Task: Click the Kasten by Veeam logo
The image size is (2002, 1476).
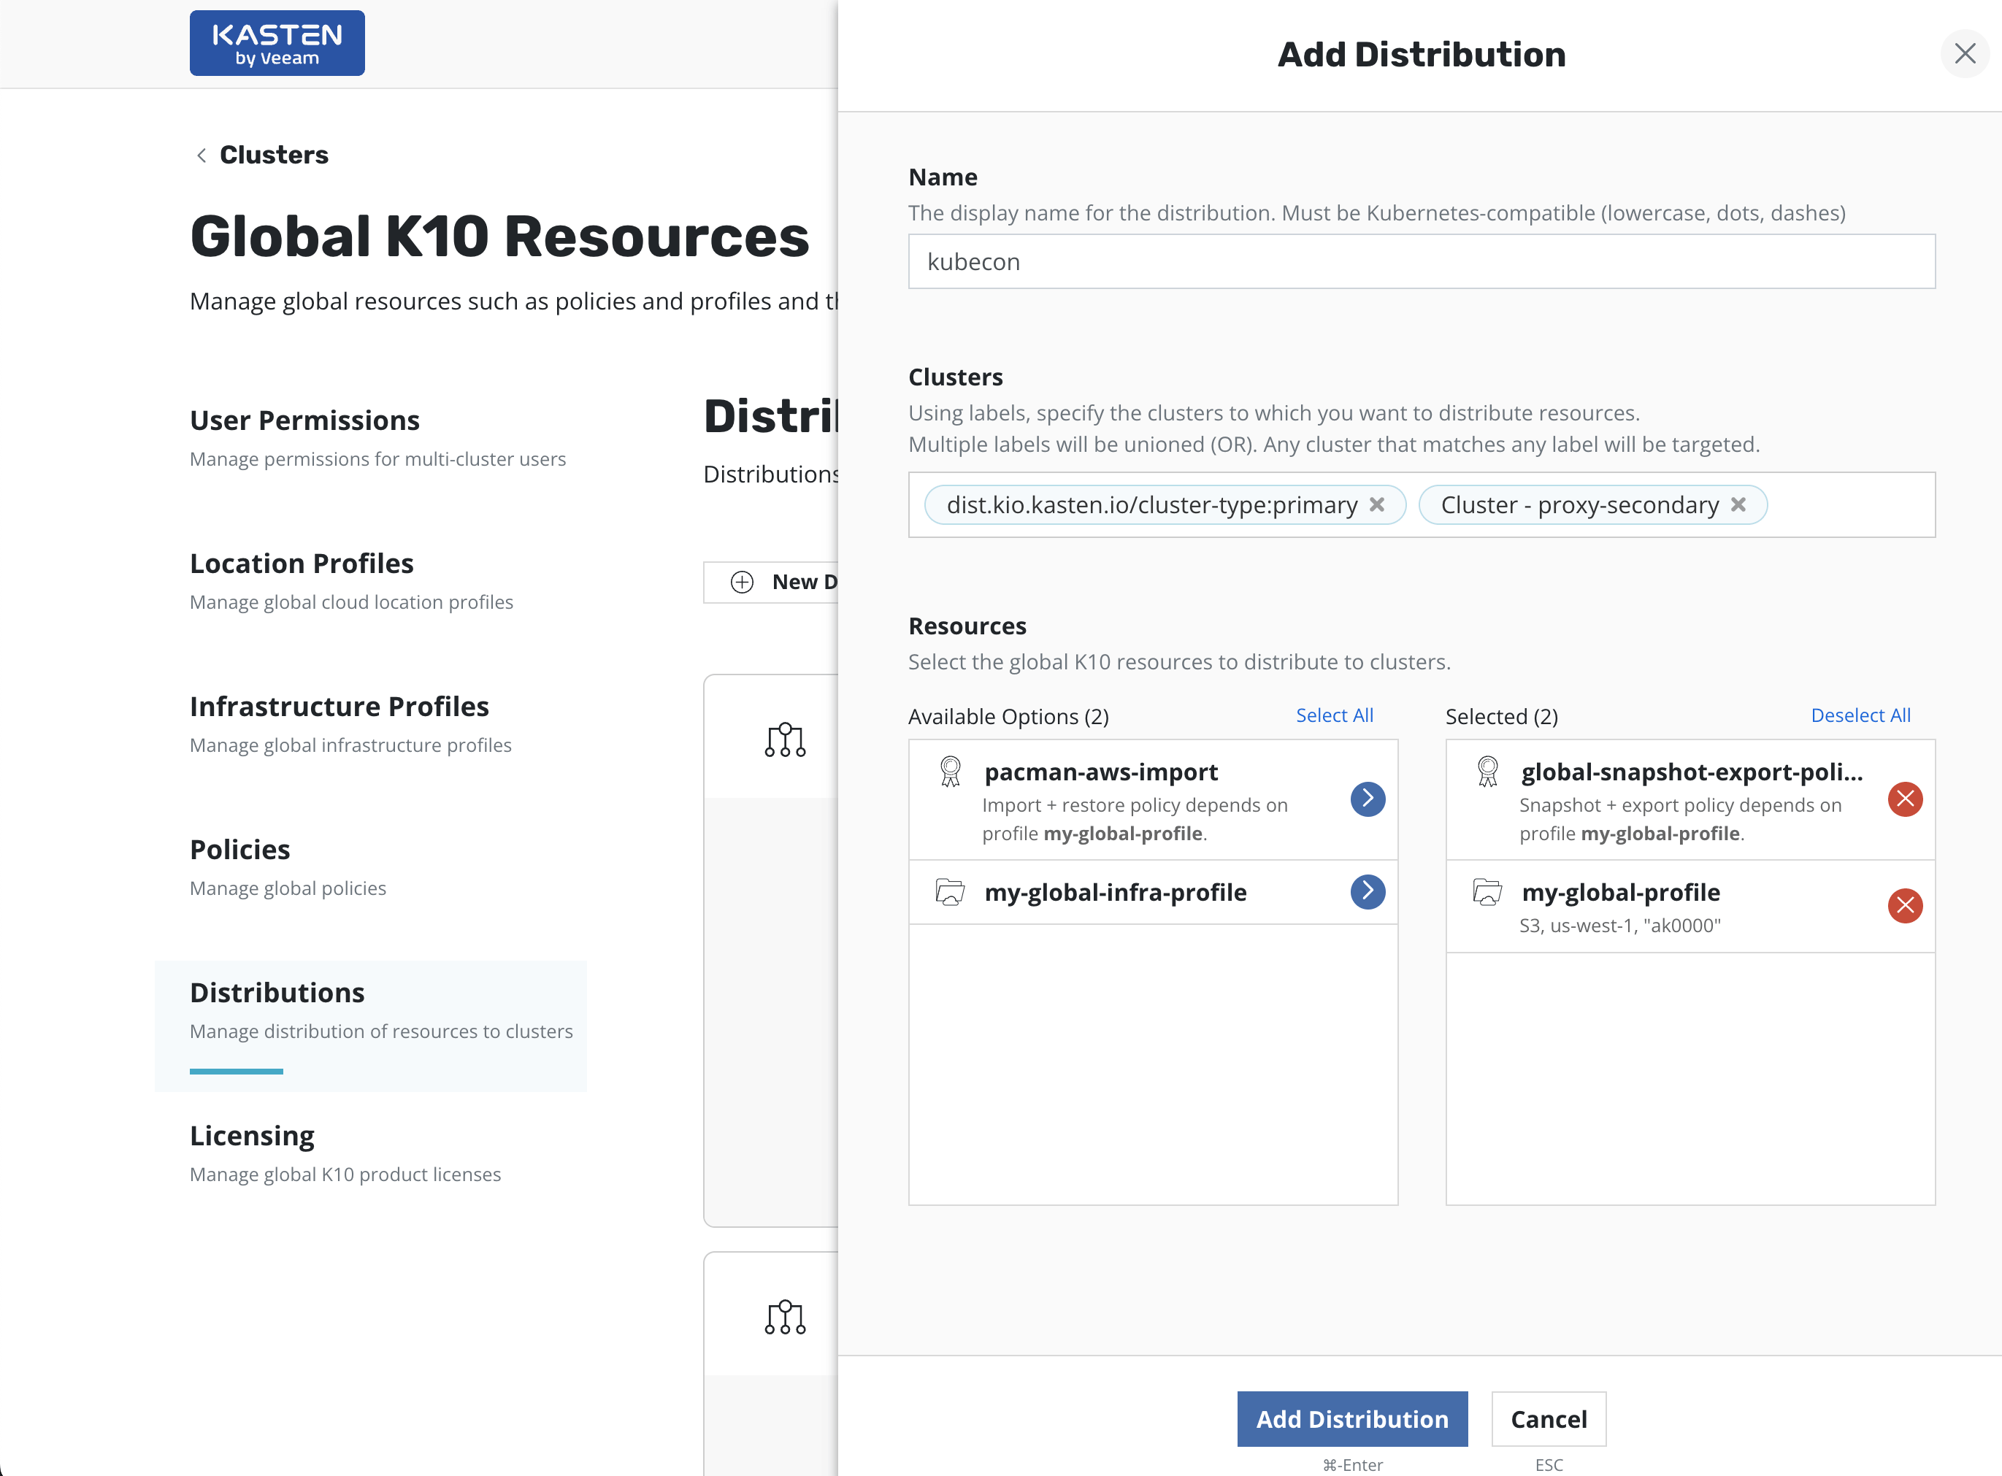Action: [277, 44]
